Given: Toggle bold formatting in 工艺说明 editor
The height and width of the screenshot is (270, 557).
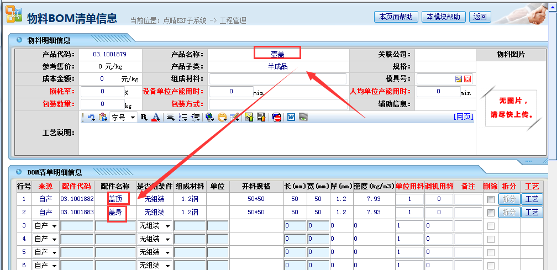Looking at the screenshot, I should pyautogui.click(x=144, y=117).
